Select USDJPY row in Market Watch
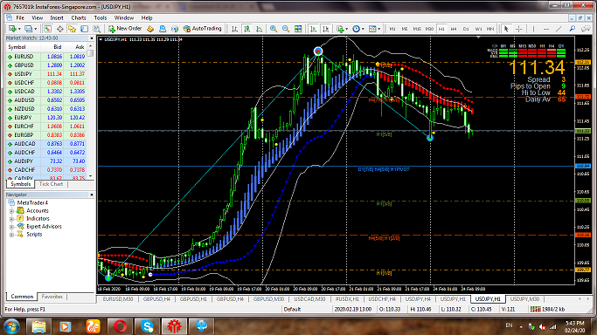The width and height of the screenshot is (597, 335). [x=46, y=74]
